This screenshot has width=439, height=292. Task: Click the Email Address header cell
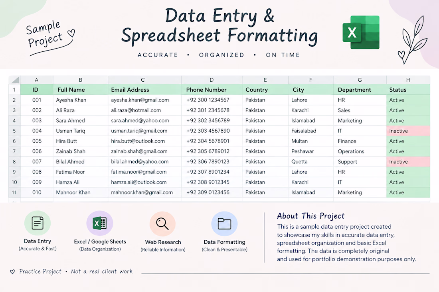tap(144, 90)
